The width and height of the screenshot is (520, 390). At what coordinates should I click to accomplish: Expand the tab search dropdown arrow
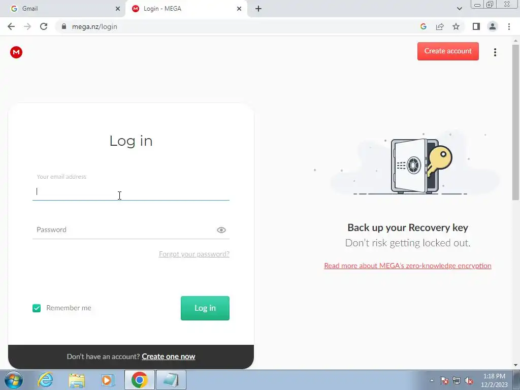(x=459, y=9)
